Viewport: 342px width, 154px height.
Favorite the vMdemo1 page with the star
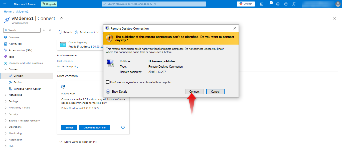pos(61,19)
